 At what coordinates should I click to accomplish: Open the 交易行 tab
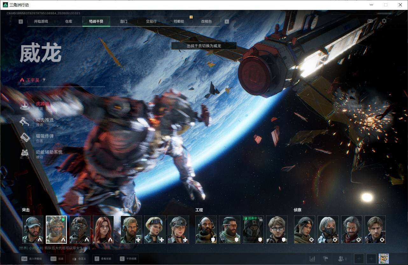[x=151, y=21]
